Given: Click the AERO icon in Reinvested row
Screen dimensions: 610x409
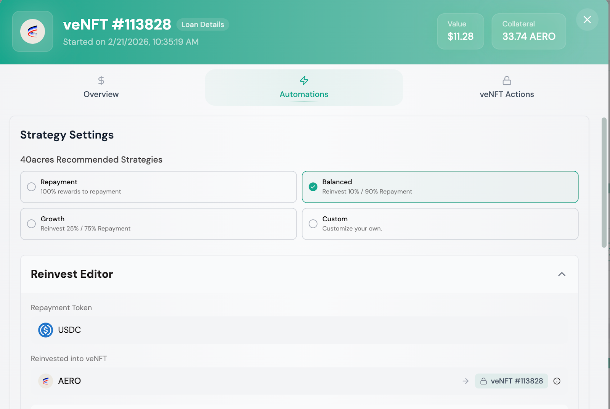Looking at the screenshot, I should 45,381.
